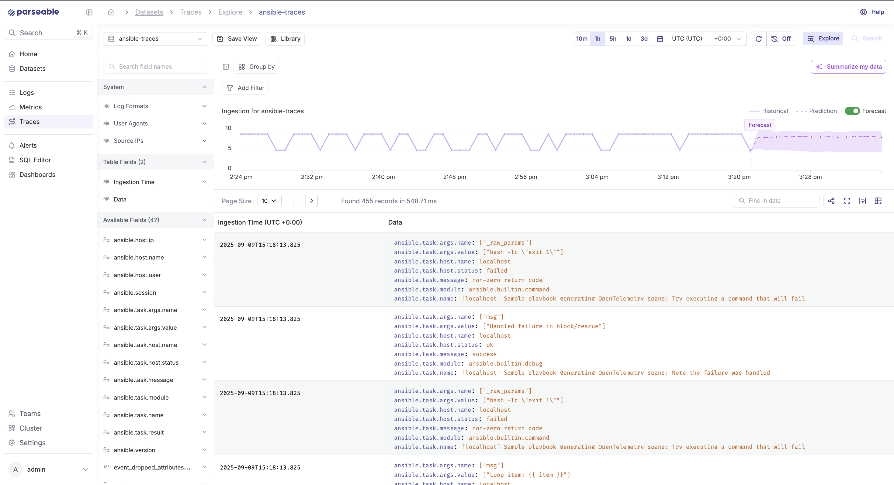This screenshot has height=485, width=894.
Task: Click the column wrap icon
Action: (x=862, y=201)
